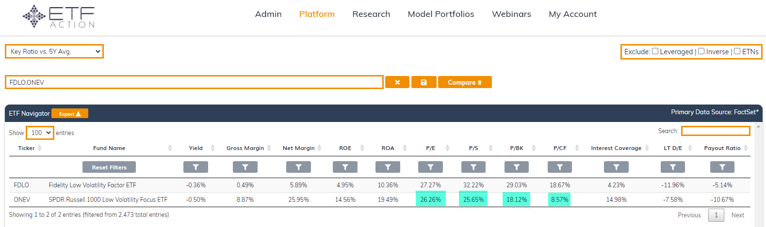
Task: Click the ETF Action logo
Action: pos(59,17)
